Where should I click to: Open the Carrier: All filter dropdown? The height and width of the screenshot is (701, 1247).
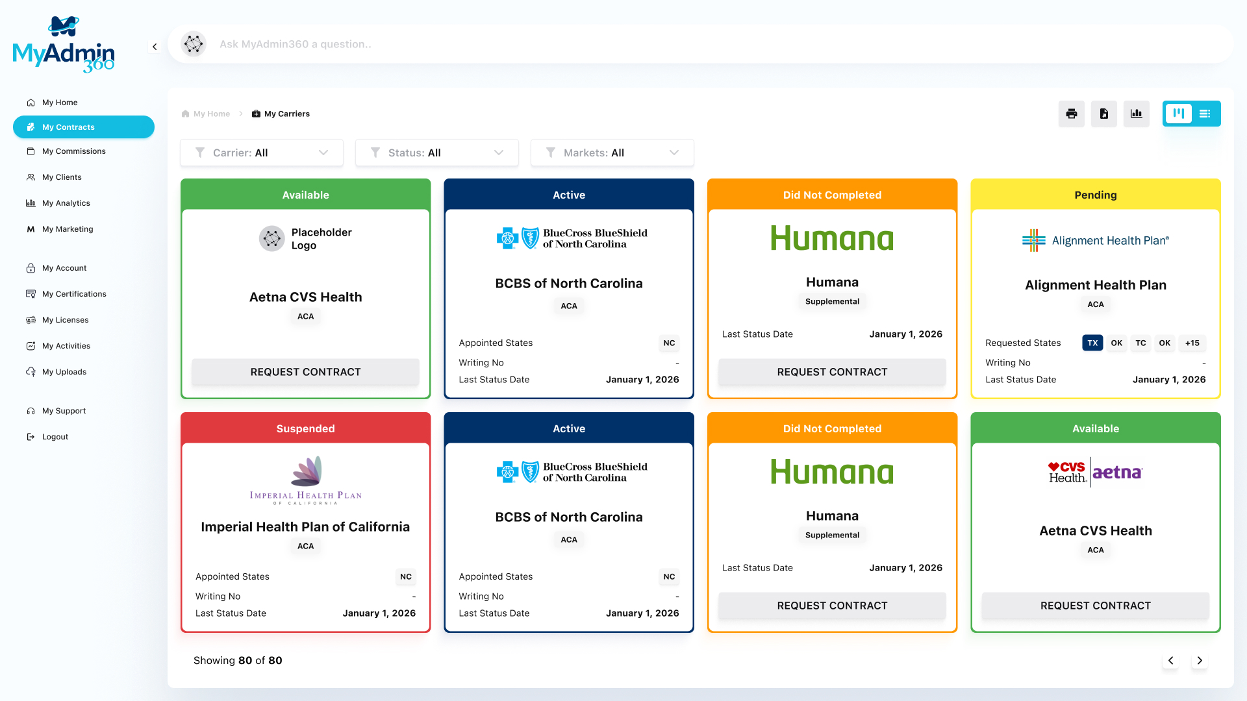[261, 153]
